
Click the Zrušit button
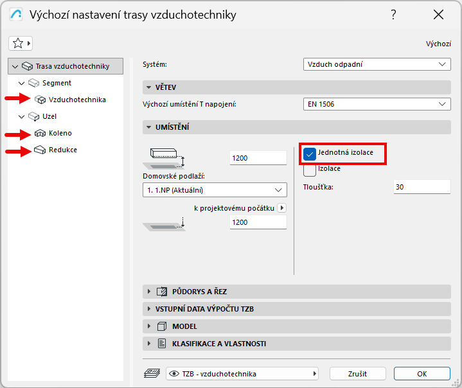coord(357,374)
